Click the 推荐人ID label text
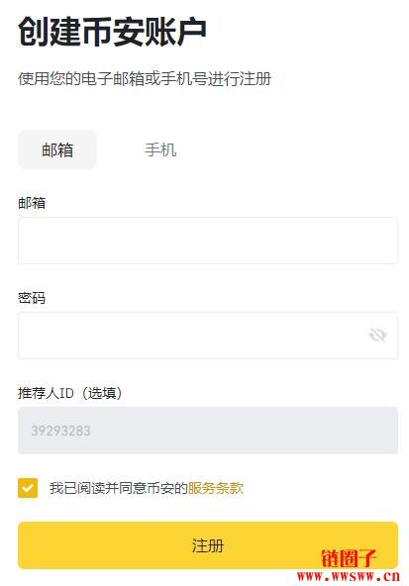409x586 pixels. click(x=46, y=393)
